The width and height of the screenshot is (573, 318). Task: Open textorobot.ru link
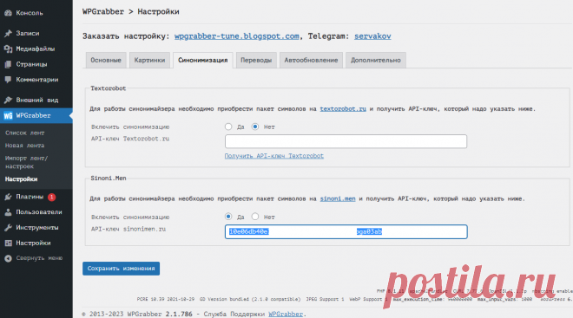coord(343,109)
